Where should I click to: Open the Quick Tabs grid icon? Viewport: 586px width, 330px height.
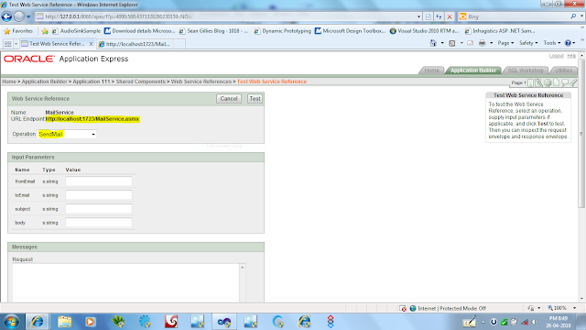(8, 44)
